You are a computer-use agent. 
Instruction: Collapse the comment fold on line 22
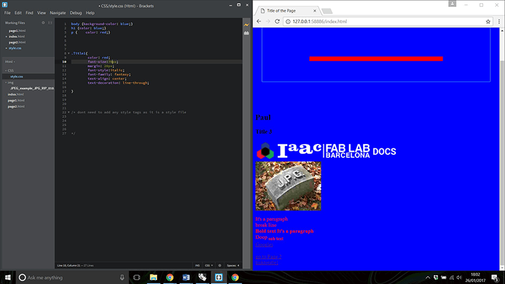69,112
